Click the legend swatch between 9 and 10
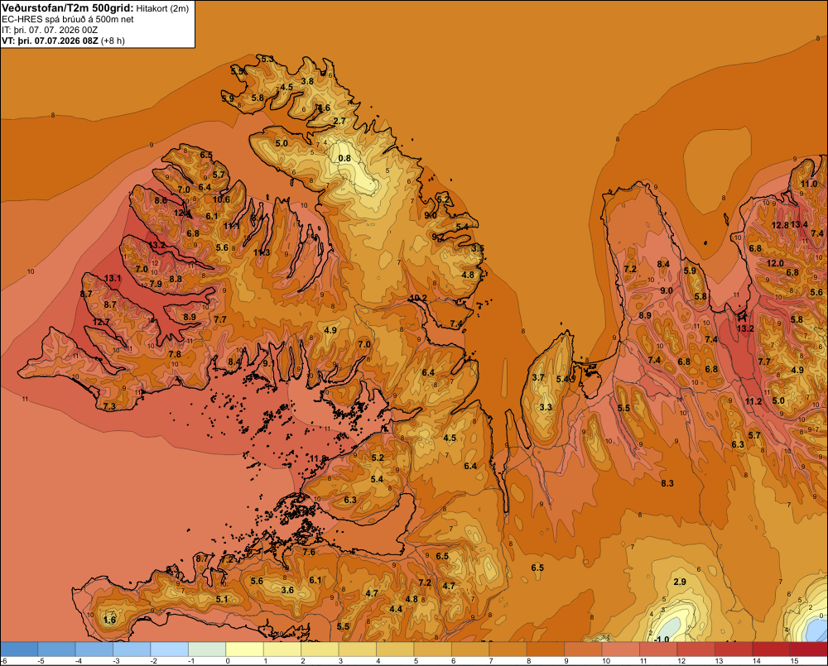 582,649
